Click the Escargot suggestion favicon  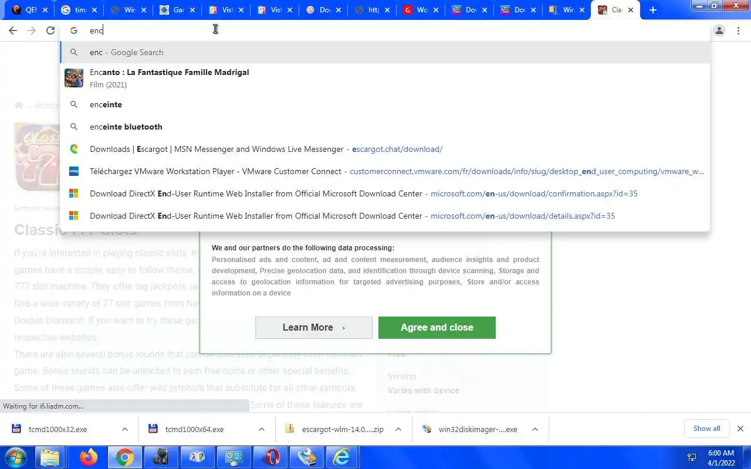click(x=74, y=149)
